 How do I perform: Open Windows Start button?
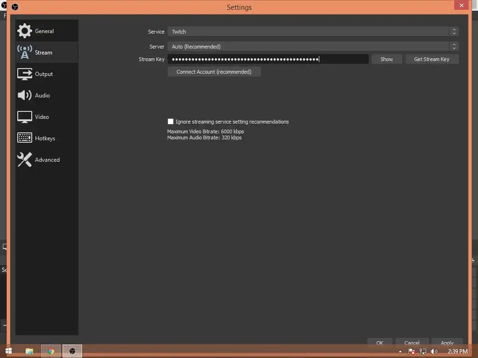8,351
